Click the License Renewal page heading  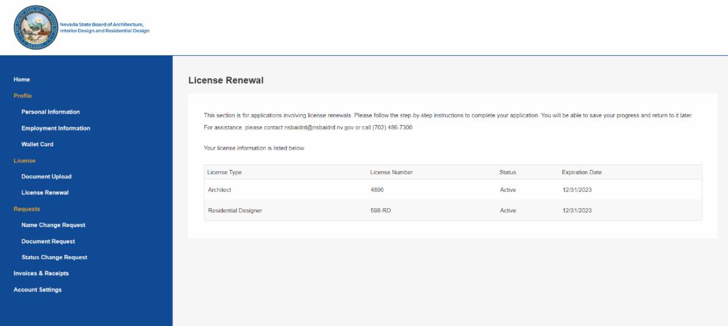pos(226,80)
